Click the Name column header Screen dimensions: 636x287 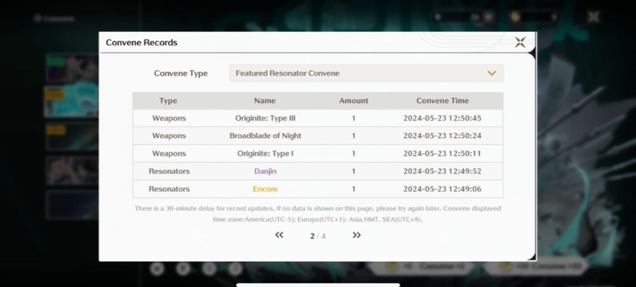265,101
